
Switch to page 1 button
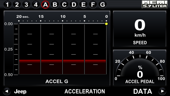point(7,5)
